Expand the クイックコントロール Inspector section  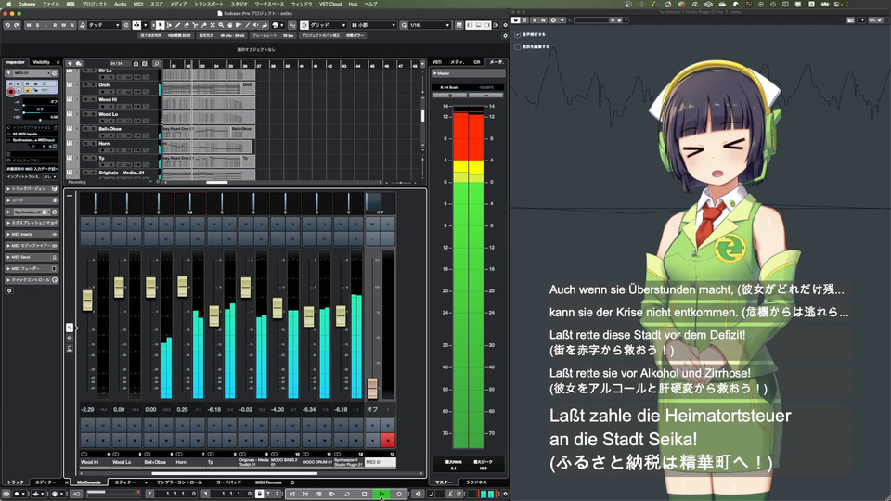click(x=32, y=280)
